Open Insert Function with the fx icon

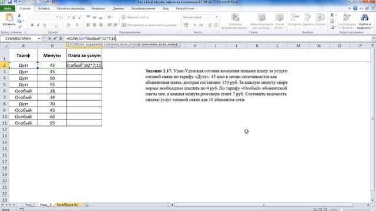coord(61,38)
